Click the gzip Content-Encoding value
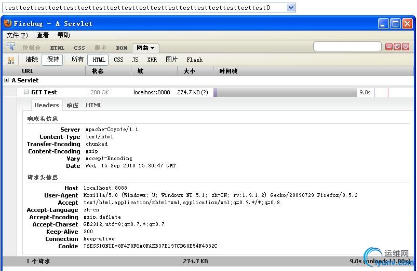Viewport: 417px width, 271px height. tap(92, 151)
